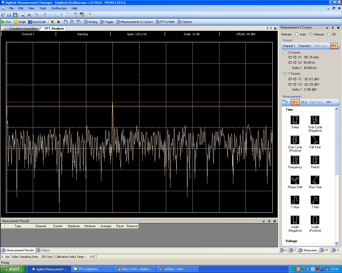Click the Print icon in toolbar
Screen dimensions: 342x273
click(29, 15)
